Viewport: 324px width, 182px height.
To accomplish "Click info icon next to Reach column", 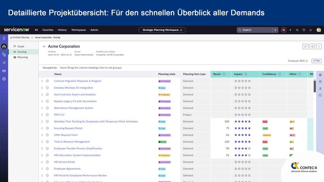I will coord(224,74).
